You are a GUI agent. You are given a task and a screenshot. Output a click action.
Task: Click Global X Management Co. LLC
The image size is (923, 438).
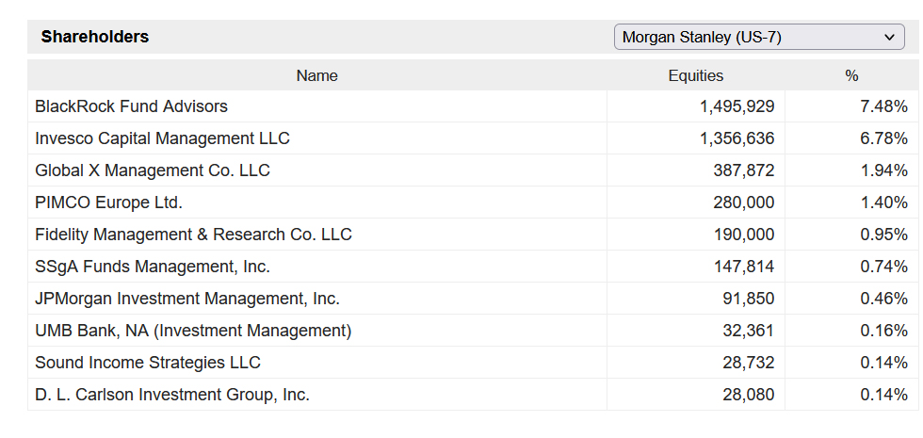[x=152, y=170]
